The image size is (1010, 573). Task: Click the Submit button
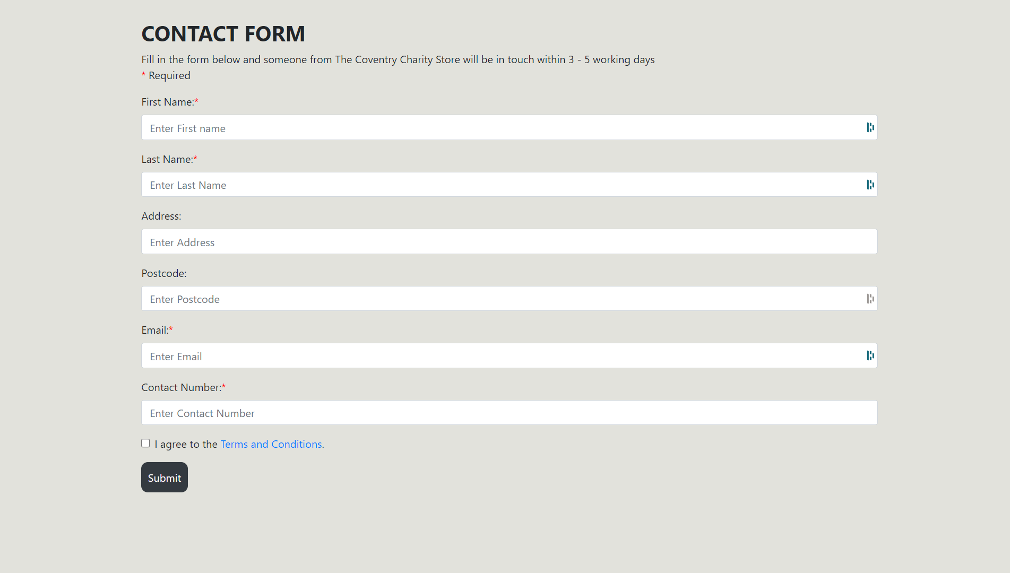pos(165,477)
